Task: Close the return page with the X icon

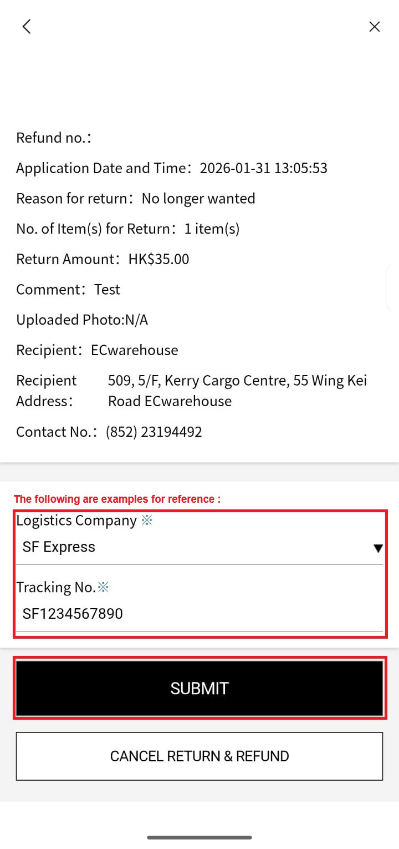Action: 375,27
